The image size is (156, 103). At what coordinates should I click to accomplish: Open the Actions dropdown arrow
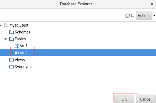coord(154,16)
